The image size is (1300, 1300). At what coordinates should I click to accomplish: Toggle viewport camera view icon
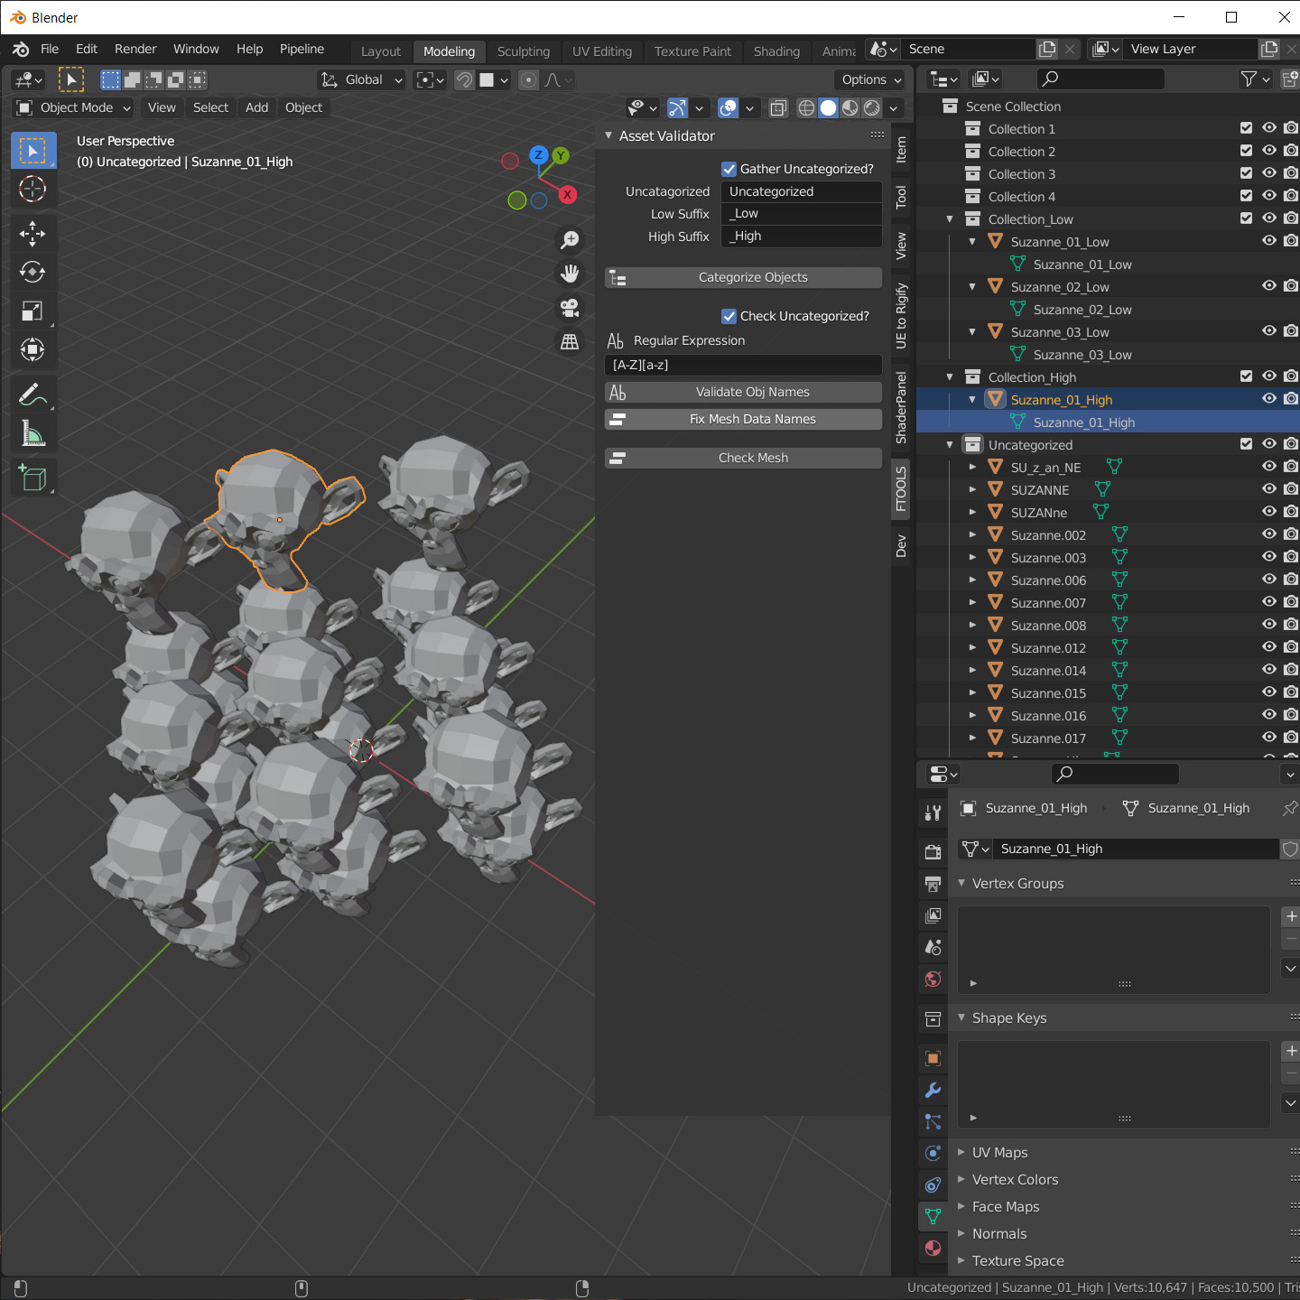pyautogui.click(x=570, y=308)
